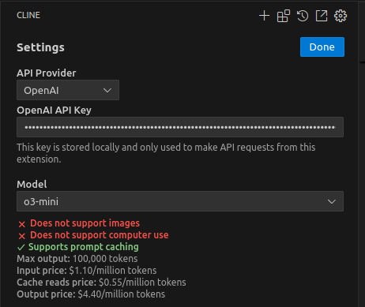The image size is (365, 307).
Task: Click the red X beside 'Does not support images'
Action: [22, 224]
